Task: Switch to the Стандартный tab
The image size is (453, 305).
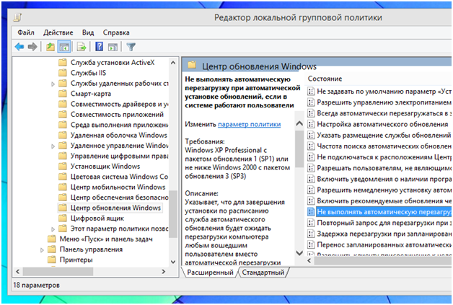Action: tap(263, 273)
